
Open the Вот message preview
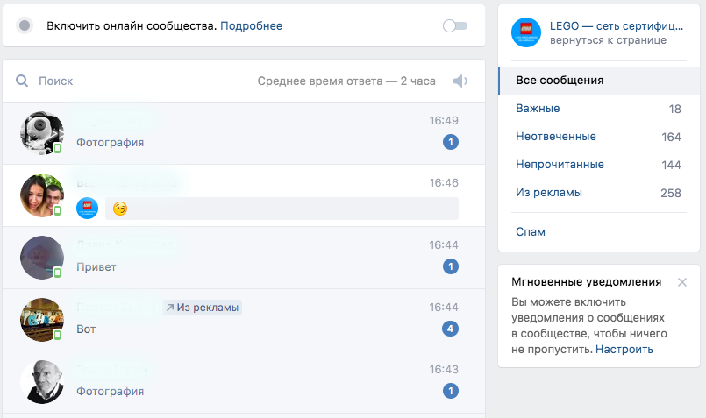point(86,329)
